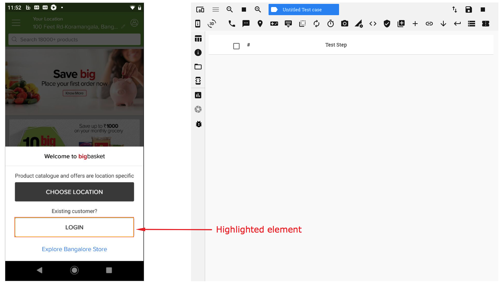This screenshot has width=504, height=284.
Task: Open the device code brackets sidebar icon
Action: click(x=198, y=81)
